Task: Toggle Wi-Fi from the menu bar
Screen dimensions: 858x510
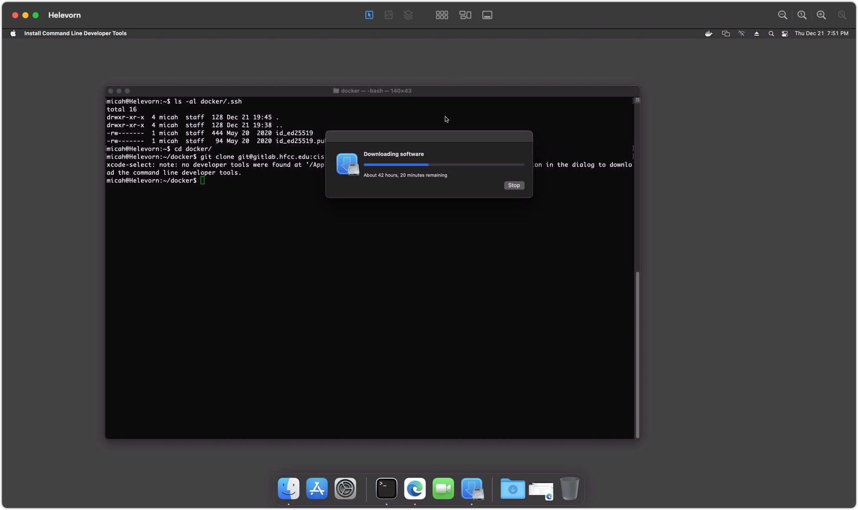Action: point(741,33)
